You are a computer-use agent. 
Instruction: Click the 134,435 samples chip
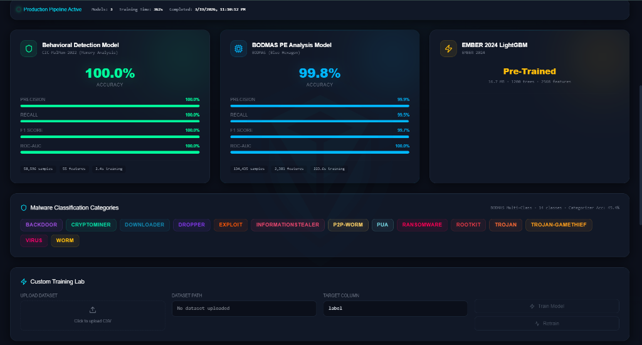click(x=249, y=169)
